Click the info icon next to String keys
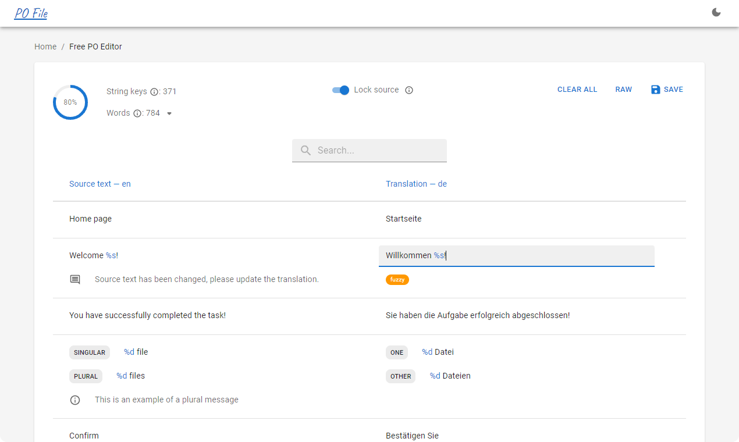 click(x=154, y=92)
